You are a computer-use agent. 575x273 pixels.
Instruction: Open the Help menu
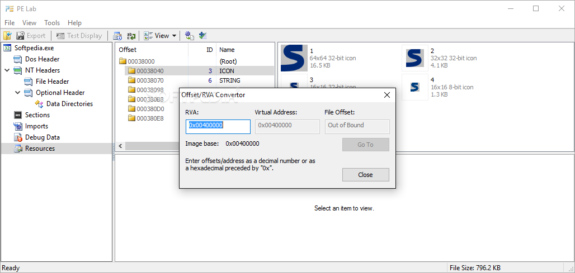pos(75,23)
